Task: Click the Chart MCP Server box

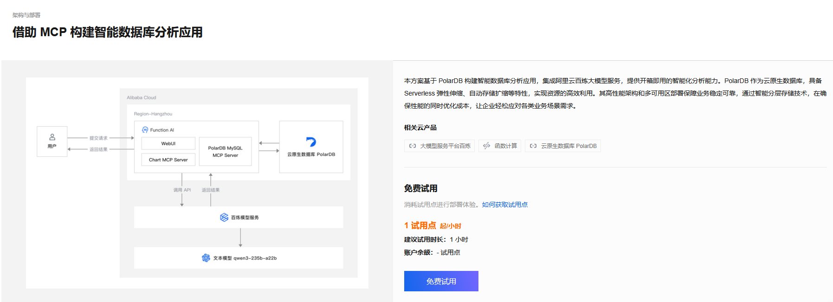Action: [168, 160]
